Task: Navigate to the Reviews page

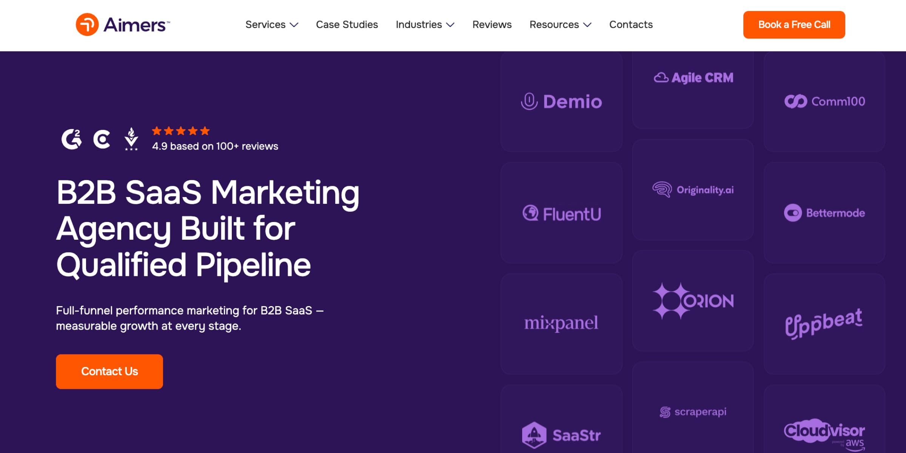Action: (x=492, y=25)
